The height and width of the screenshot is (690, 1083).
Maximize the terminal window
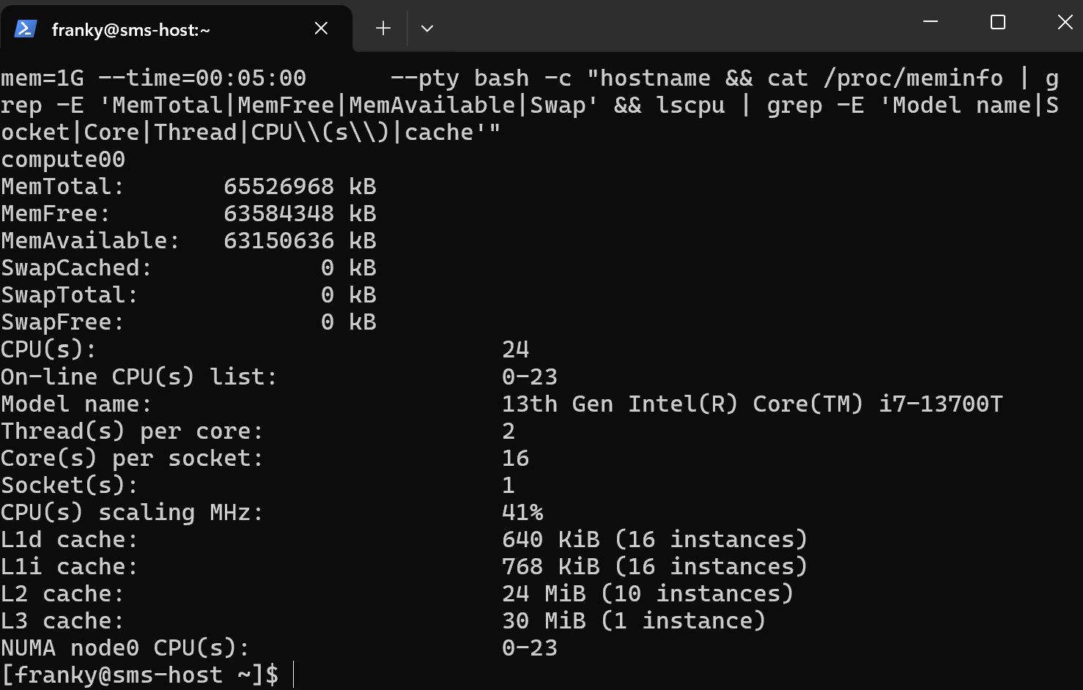997,22
